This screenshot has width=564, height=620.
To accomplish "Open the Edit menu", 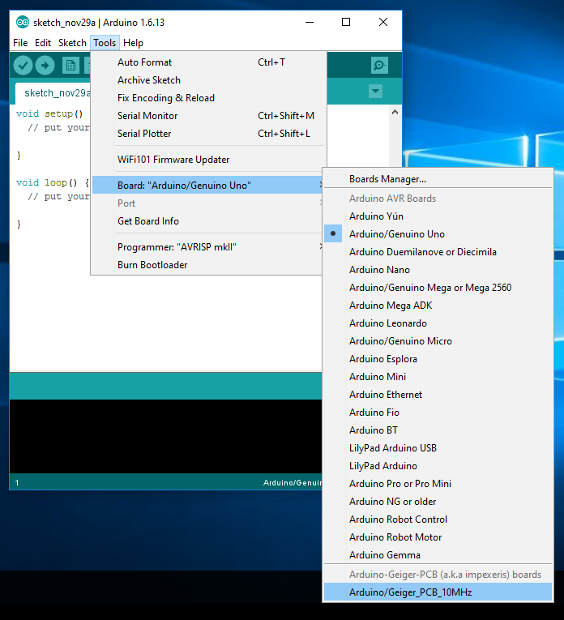I will [43, 43].
